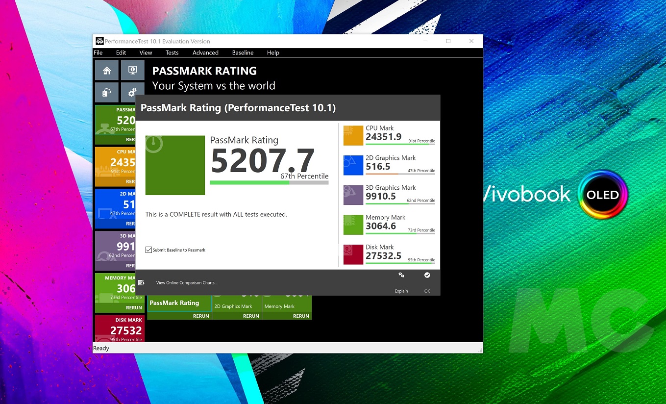
Task: Open the Tests menu
Action: pyautogui.click(x=172, y=52)
